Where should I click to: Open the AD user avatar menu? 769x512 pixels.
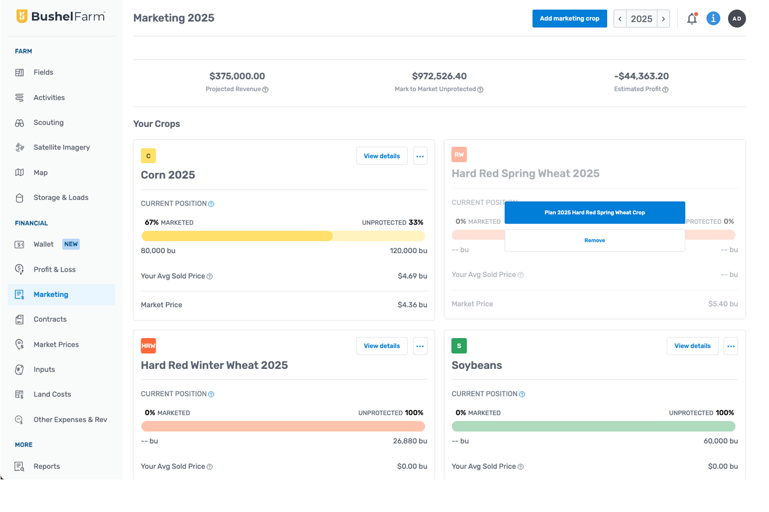click(737, 19)
